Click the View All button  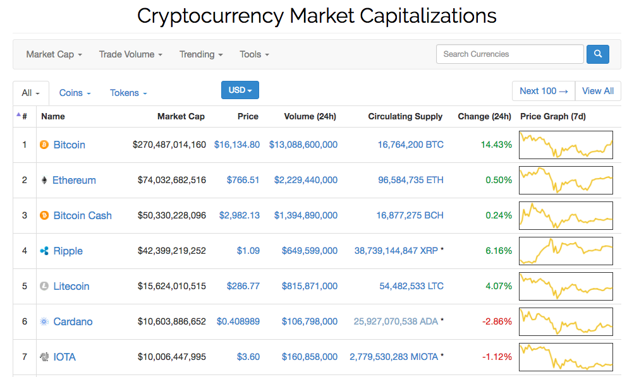pyautogui.click(x=598, y=91)
